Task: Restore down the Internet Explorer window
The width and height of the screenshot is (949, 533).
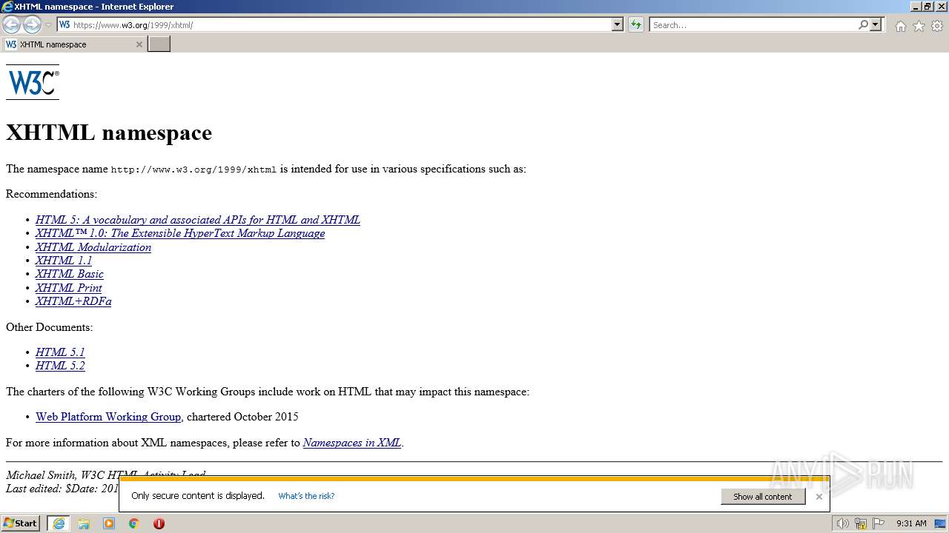Action: click(927, 6)
